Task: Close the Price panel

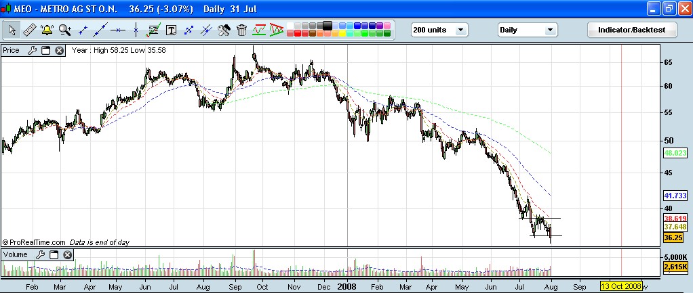Action: [59, 50]
